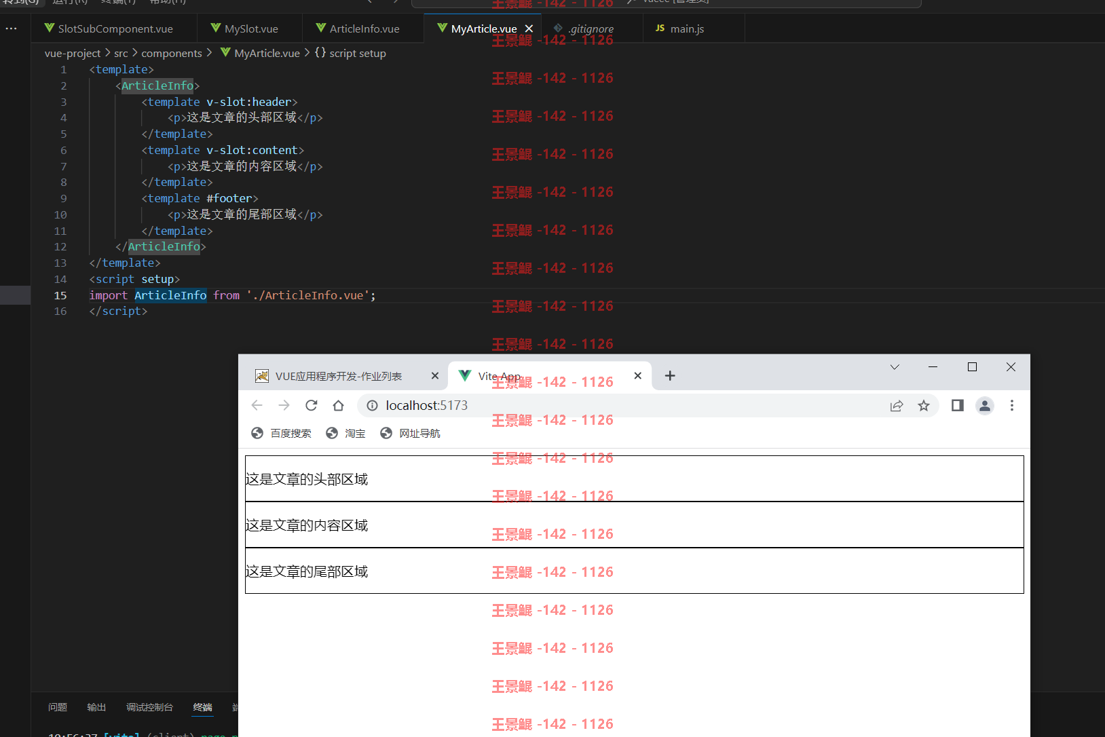Screen dimensions: 1105x737
Task: Open a new browser tab
Action: 670,375
